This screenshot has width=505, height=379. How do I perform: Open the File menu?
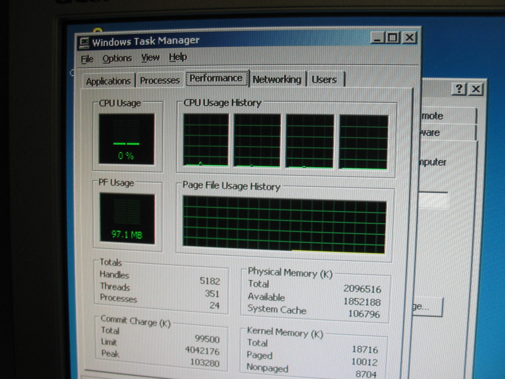click(x=87, y=59)
